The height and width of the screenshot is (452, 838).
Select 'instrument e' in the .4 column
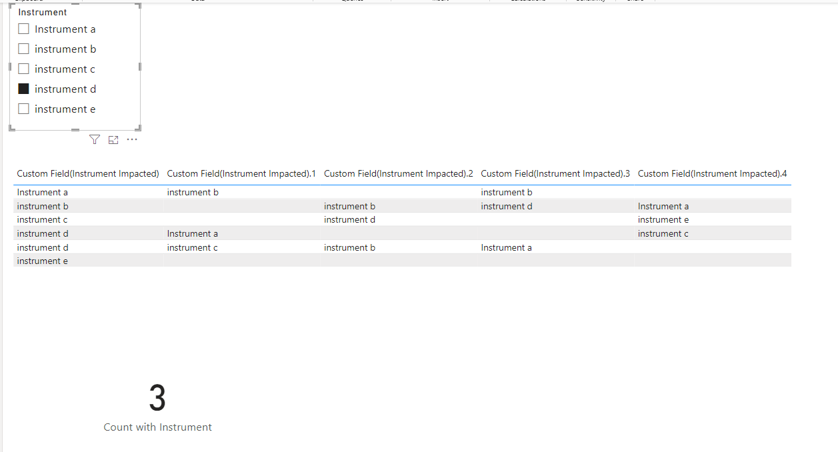click(x=663, y=219)
